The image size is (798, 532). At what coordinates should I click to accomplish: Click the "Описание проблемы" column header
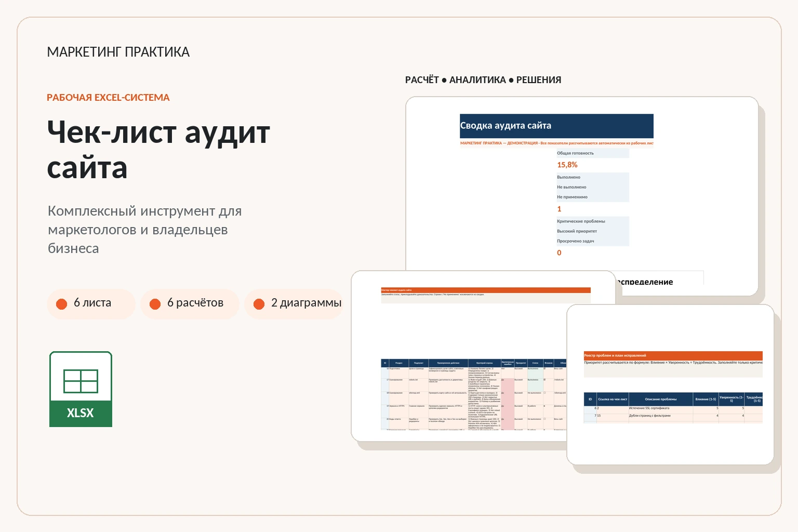click(x=661, y=399)
